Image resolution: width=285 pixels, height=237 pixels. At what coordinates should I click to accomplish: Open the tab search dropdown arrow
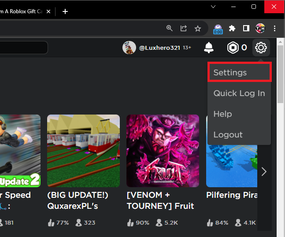tap(213, 7)
